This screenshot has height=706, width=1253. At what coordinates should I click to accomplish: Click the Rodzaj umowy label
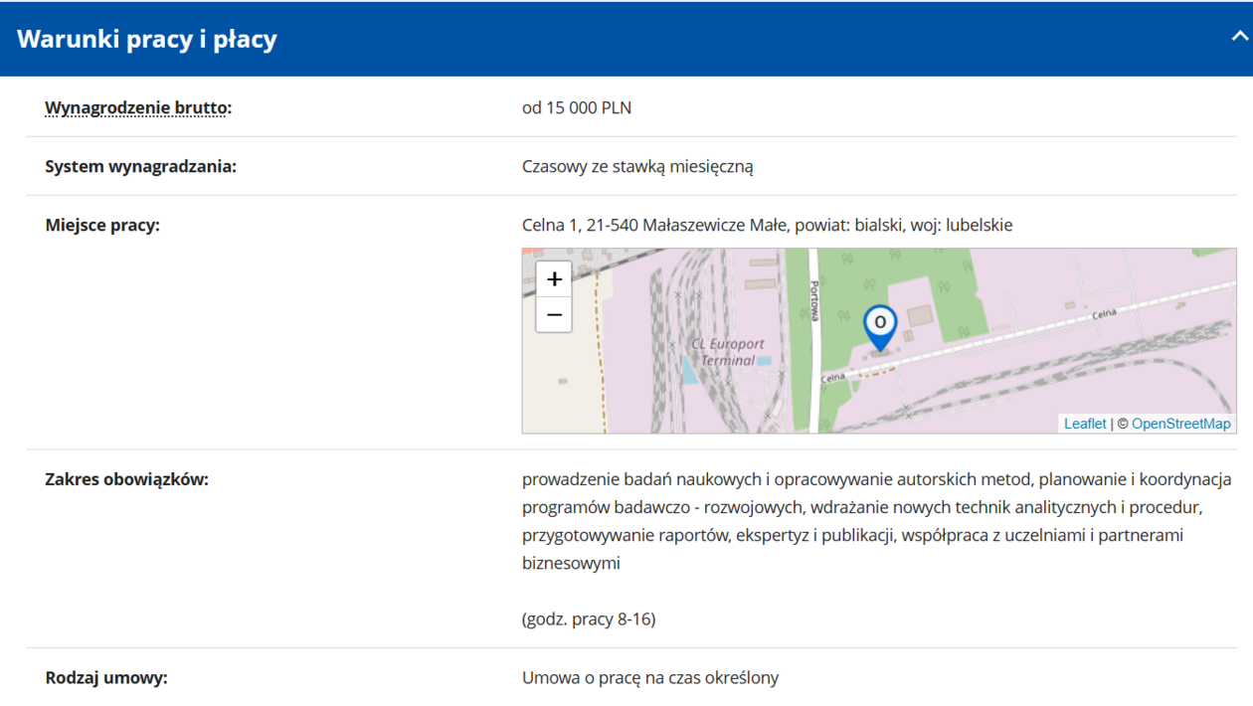106,677
